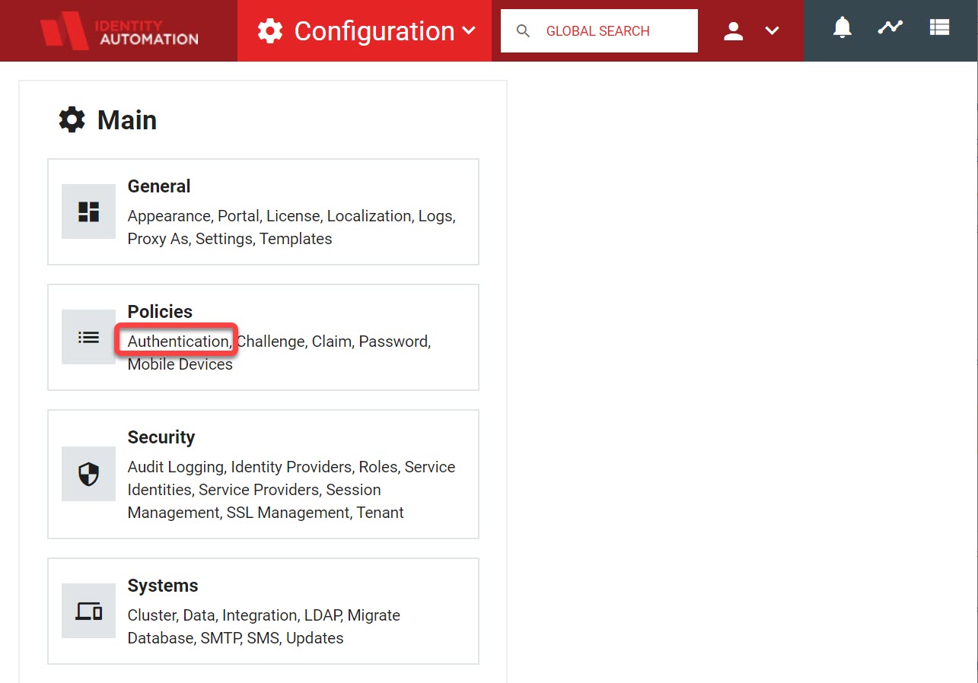Screen dimensions: 978x683
Task: Click the Main gear icon
Action: 72,120
